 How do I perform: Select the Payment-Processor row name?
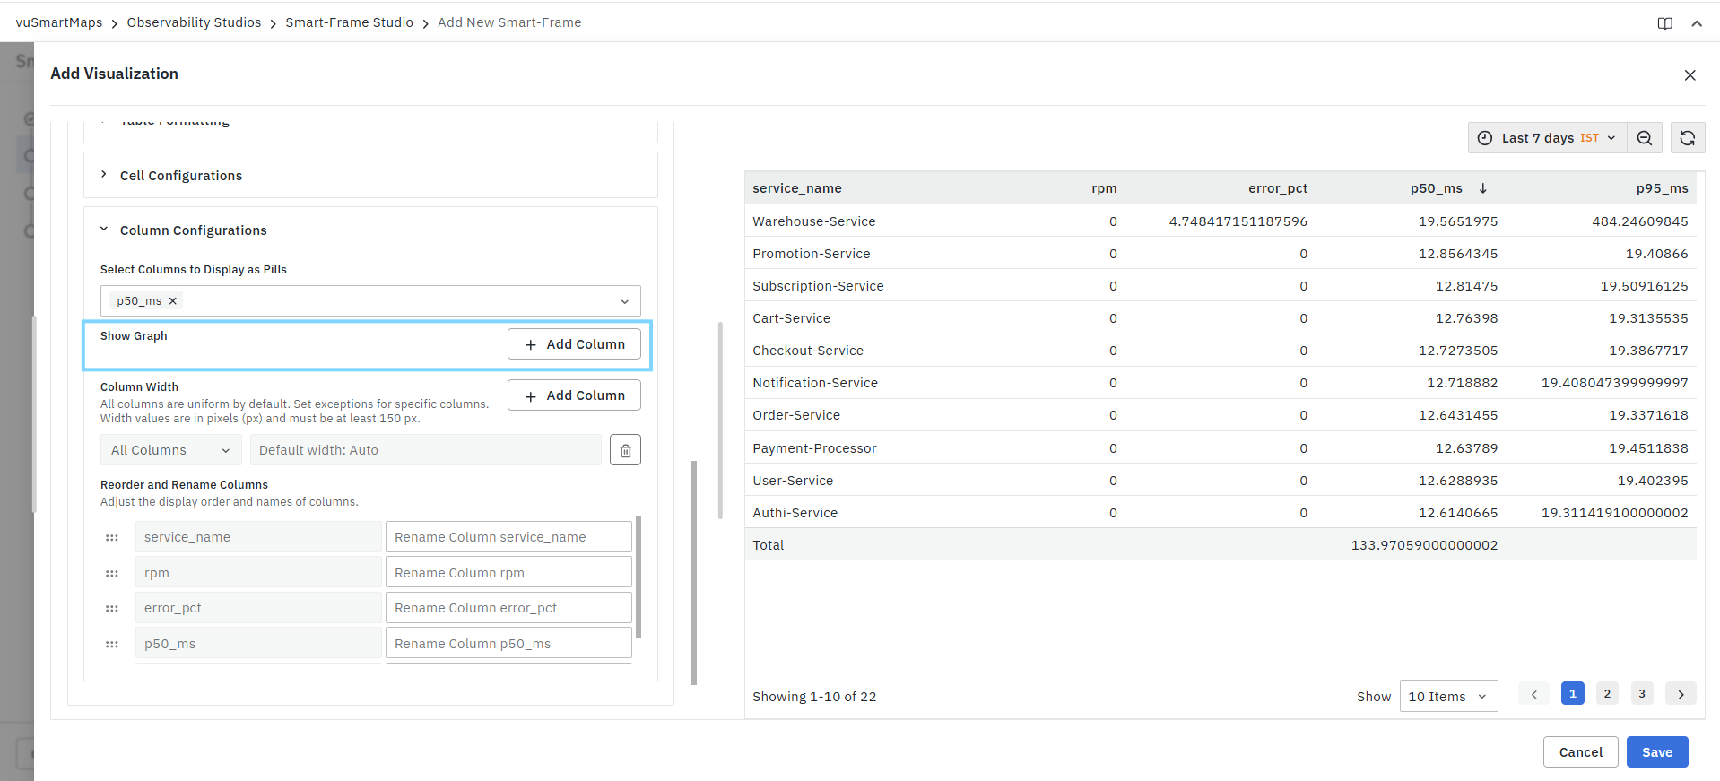coord(814,448)
